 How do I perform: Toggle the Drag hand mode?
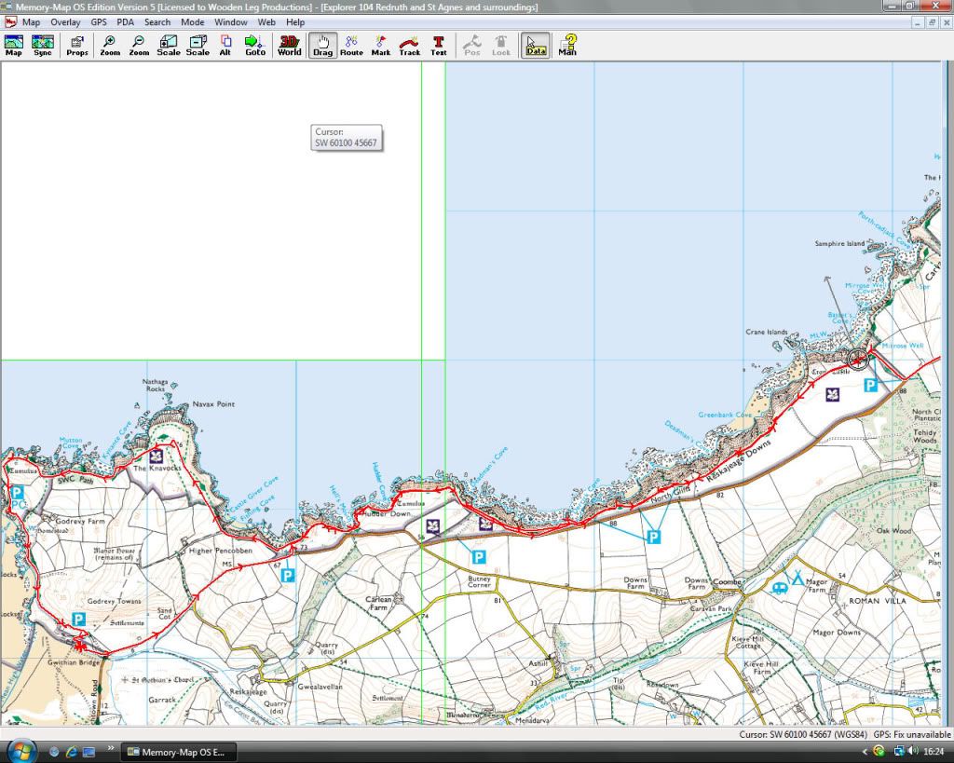click(x=322, y=46)
